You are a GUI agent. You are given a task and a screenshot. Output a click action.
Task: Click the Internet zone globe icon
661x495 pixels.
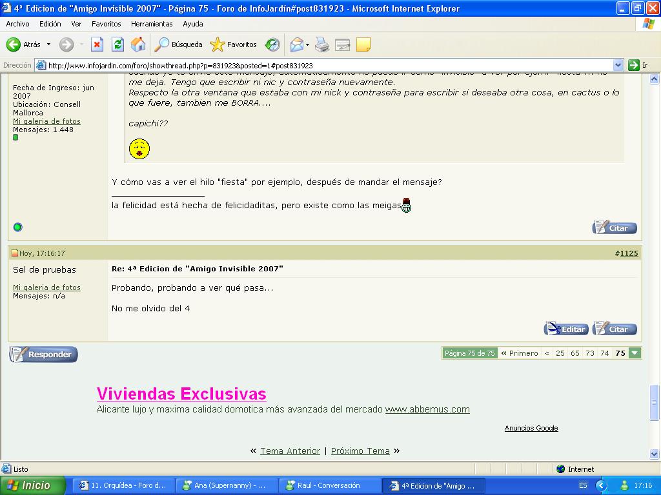click(560, 469)
